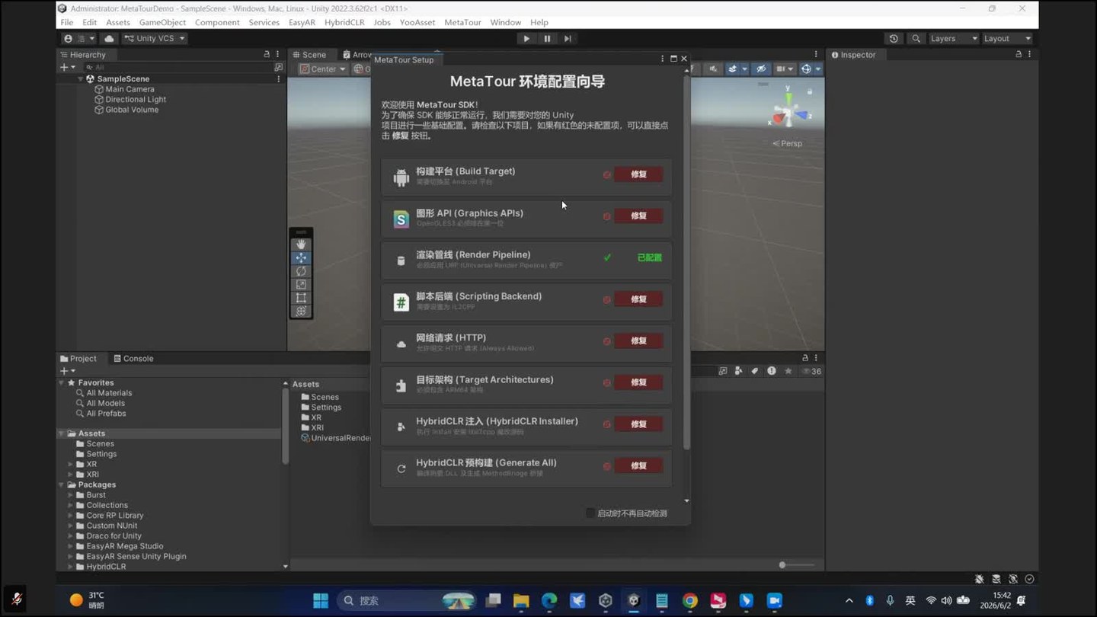Select the Scale tool in Scene view
The image size is (1097, 617).
click(301, 284)
